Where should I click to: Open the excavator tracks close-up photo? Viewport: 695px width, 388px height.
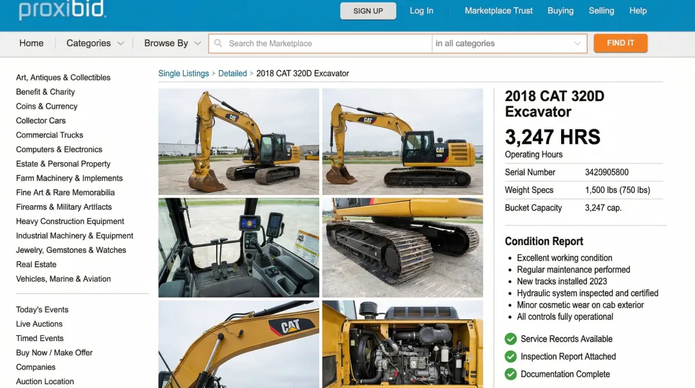point(402,248)
